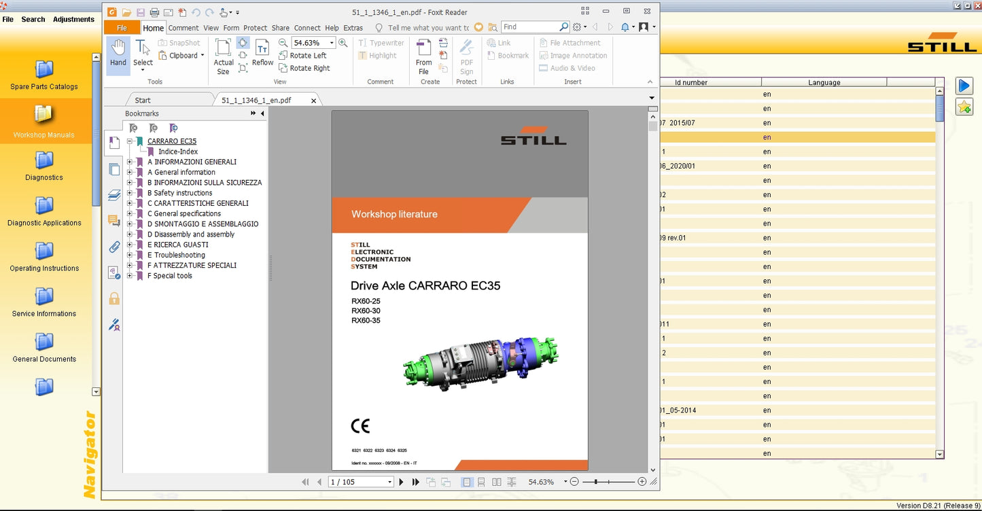Expand the F Special tools bookmark
Screen dimensions: 982x511
click(130, 276)
